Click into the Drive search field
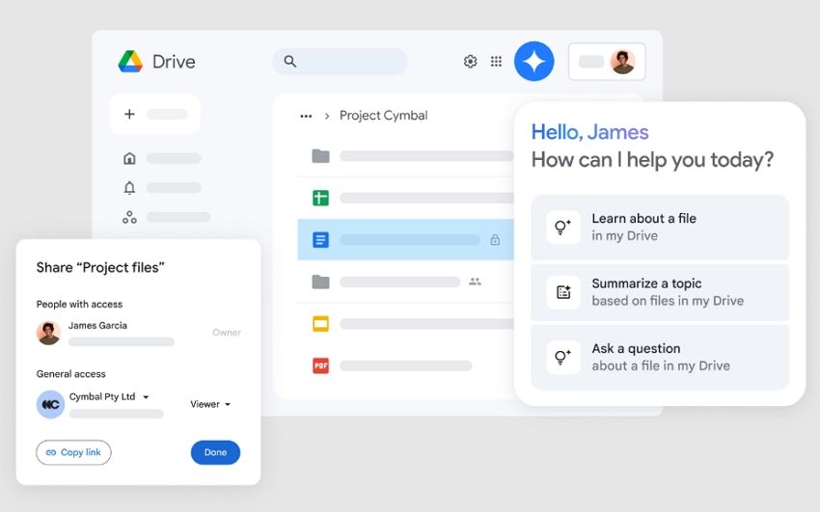The height and width of the screenshot is (512, 820). [340, 62]
